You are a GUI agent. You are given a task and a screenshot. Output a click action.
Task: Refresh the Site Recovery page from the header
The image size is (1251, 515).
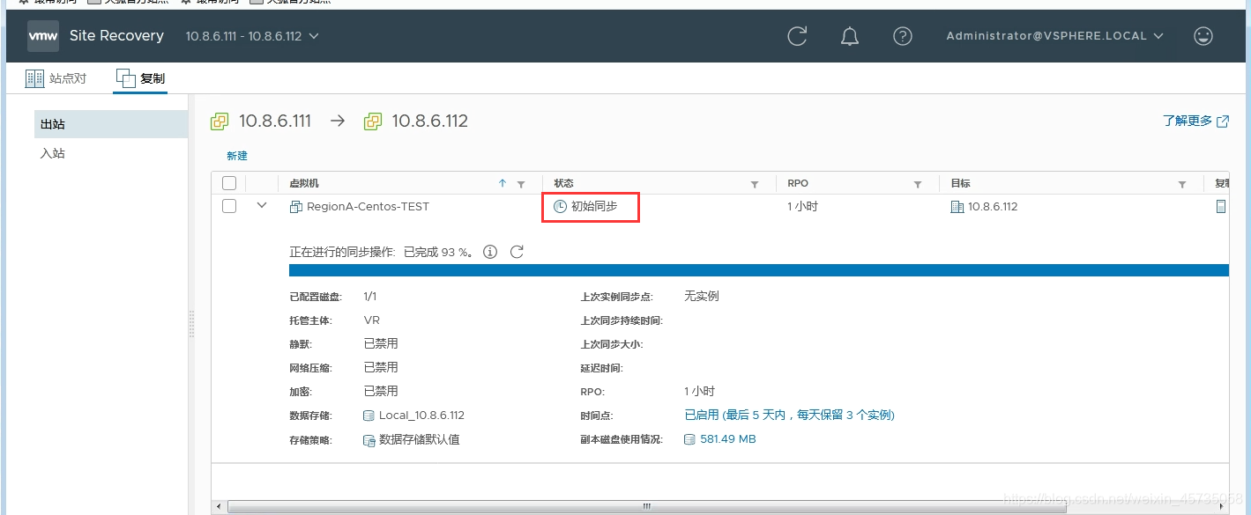[x=797, y=36]
